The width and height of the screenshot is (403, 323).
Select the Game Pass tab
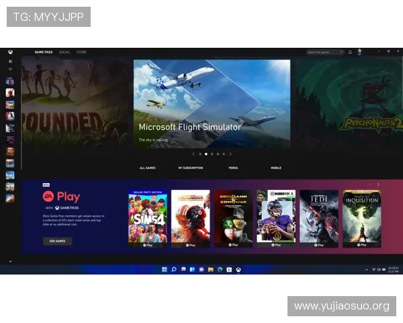(x=44, y=52)
